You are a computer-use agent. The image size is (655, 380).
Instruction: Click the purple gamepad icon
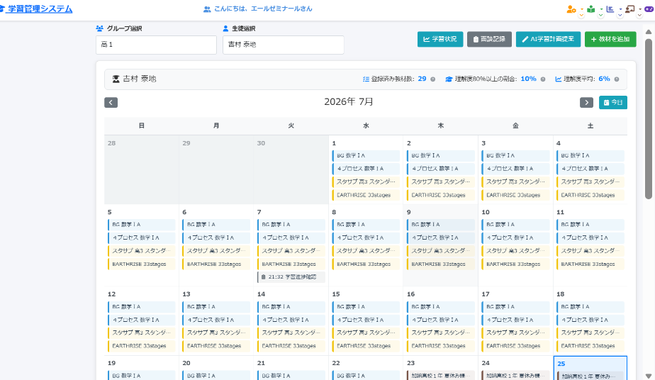[649, 9]
